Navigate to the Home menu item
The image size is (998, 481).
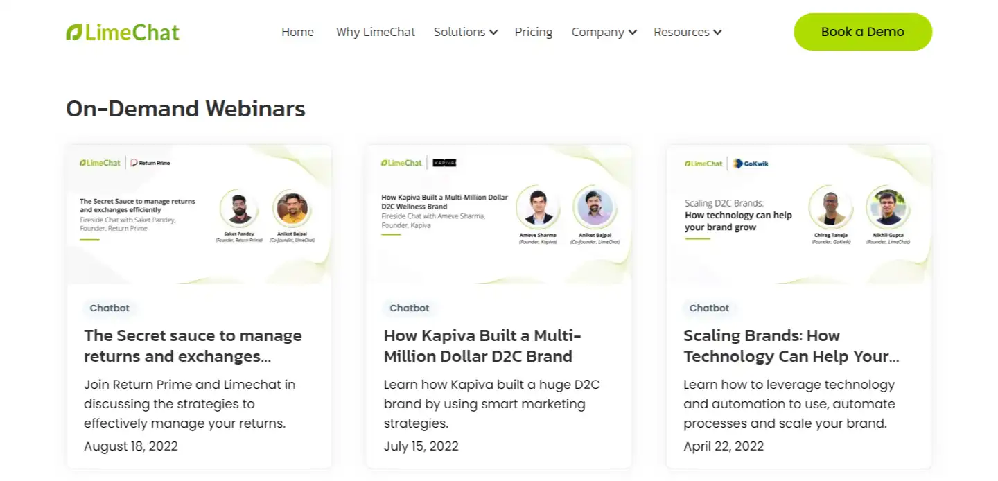click(297, 32)
